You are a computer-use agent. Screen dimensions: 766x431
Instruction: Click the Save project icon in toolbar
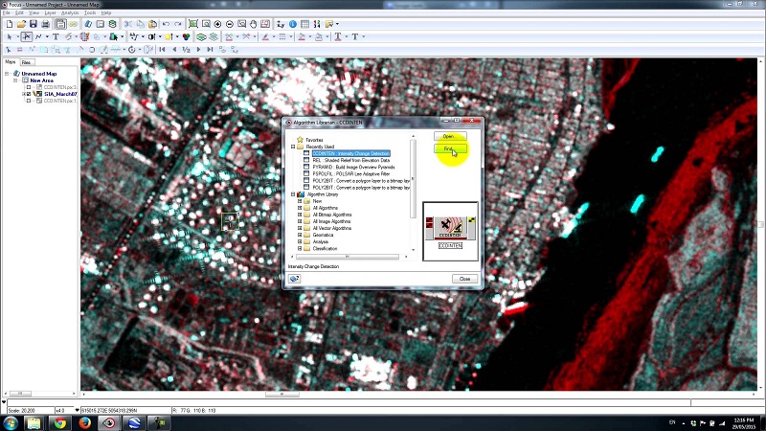pos(34,23)
